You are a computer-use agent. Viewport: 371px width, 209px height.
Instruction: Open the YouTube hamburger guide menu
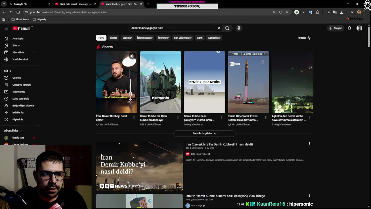coord(6,28)
